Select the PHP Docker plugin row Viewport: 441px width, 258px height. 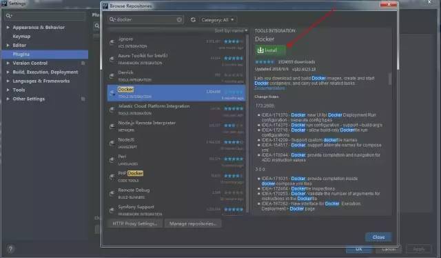176,177
